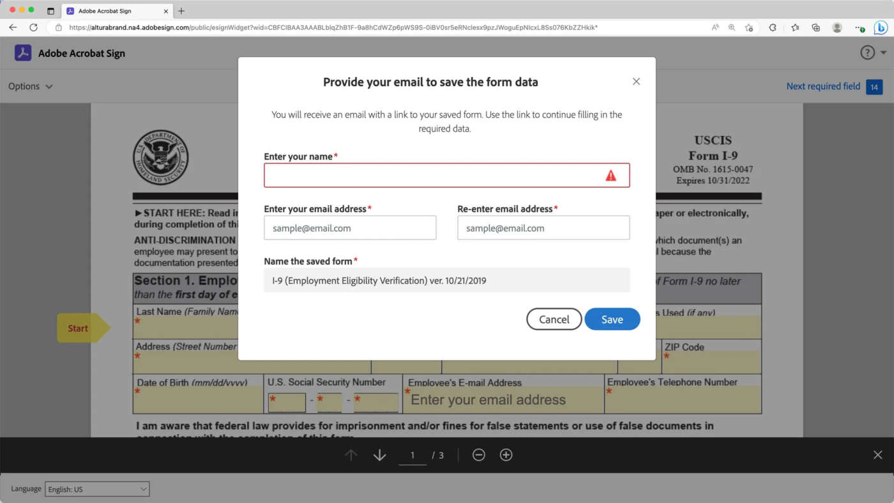This screenshot has width=894, height=503.
Task: Open browser settings via the ellipsis menu
Action: [860, 27]
